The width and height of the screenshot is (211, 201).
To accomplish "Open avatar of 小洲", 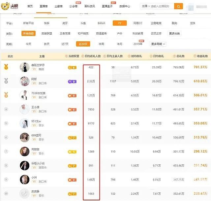I will 24,180.
